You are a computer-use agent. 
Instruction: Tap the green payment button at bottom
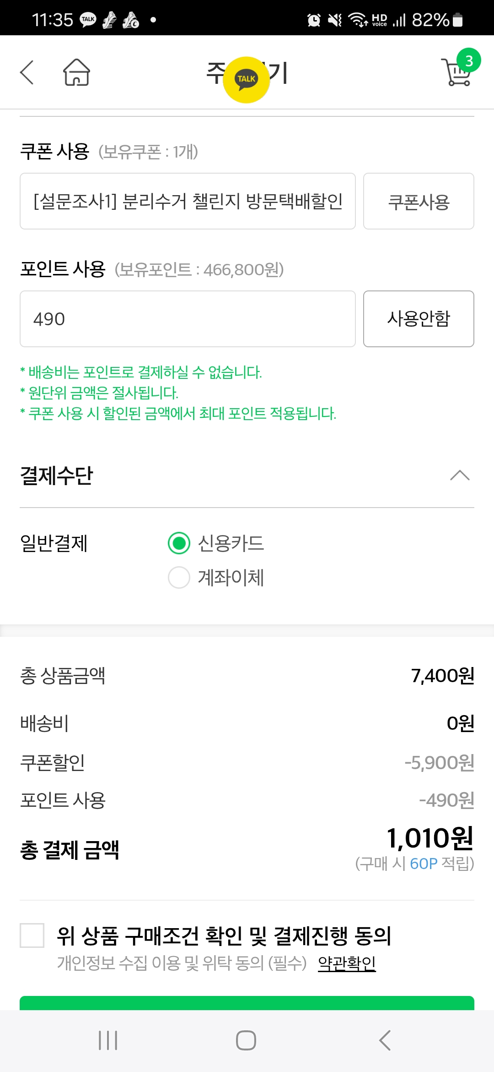point(247,1003)
